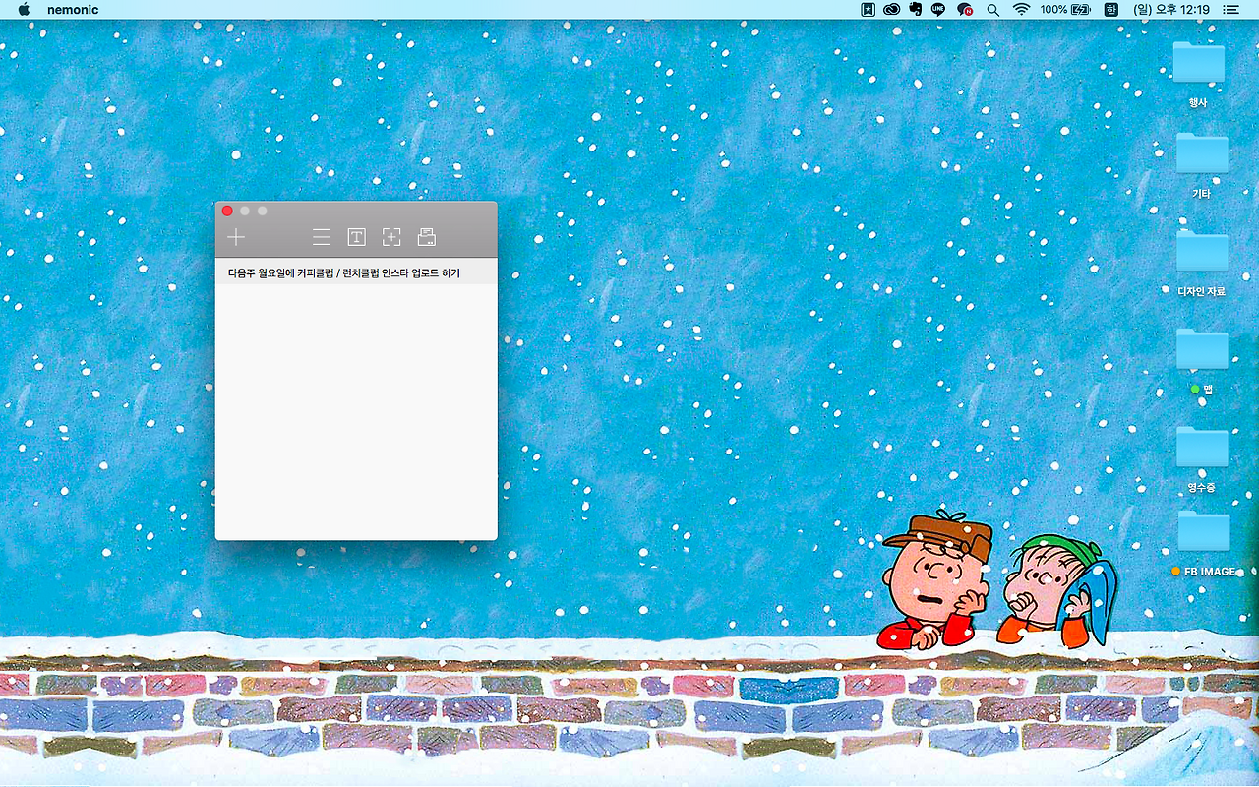Click inside the empty note body area
Viewport: 1259px width, 787px height.
[x=356, y=411]
